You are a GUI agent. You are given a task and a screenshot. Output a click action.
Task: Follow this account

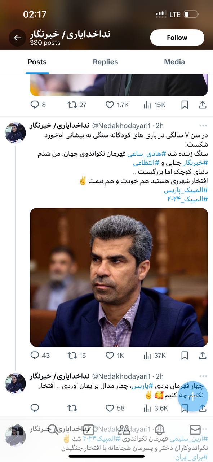(x=177, y=38)
